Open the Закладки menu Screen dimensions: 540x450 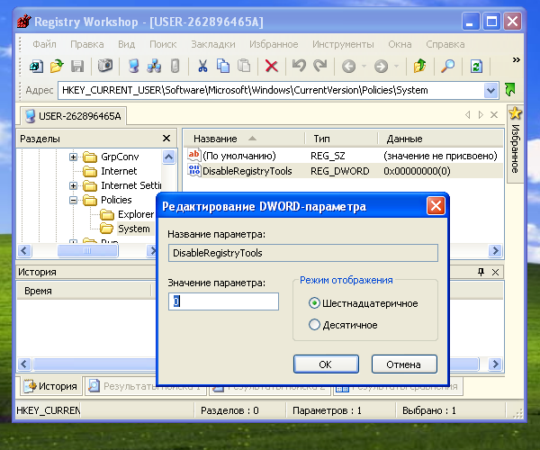coord(213,44)
